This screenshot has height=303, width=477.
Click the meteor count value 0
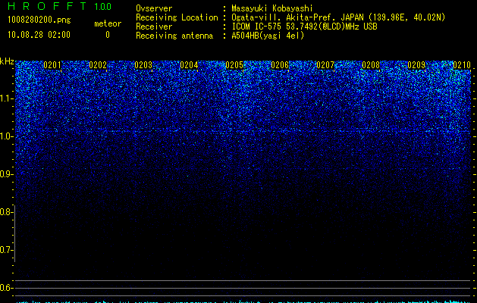pos(108,35)
